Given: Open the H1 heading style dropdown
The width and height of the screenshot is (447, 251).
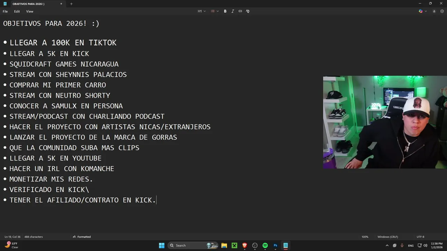Looking at the screenshot, I should (x=201, y=11).
